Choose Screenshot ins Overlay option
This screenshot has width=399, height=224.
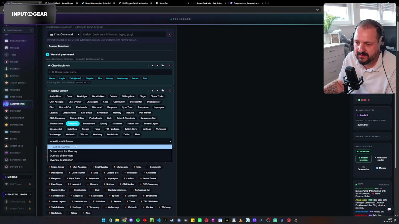110,151
